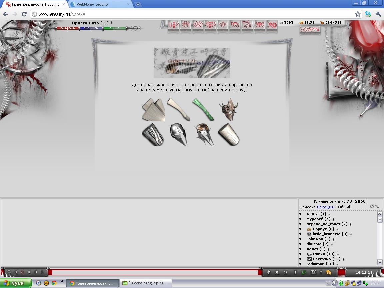Image resolution: width=384 pixels, height=288 pixels.
Task: Click the chat message input field
Action: pos(155,272)
